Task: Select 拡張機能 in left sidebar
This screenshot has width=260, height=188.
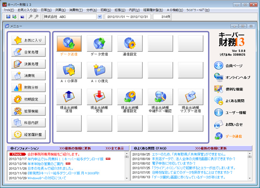Action: [x=28, y=111]
